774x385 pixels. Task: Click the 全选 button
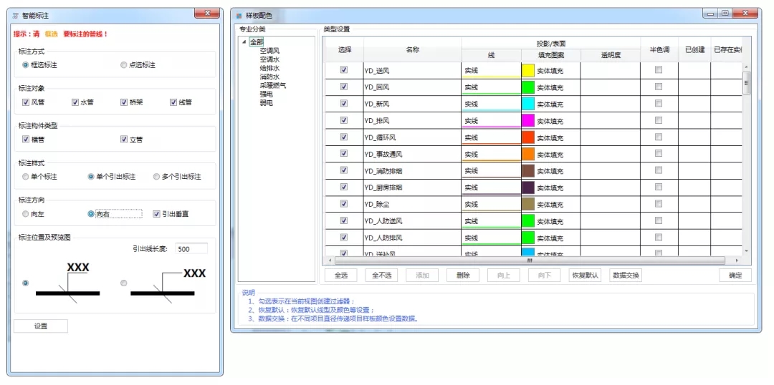(341, 276)
